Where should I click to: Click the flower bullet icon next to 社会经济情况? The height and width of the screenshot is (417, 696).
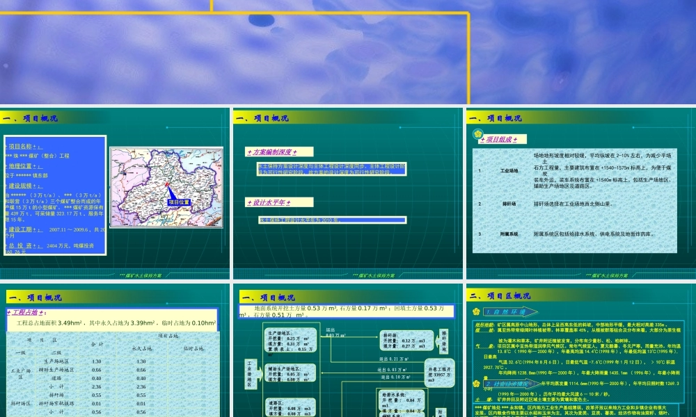pos(477,384)
